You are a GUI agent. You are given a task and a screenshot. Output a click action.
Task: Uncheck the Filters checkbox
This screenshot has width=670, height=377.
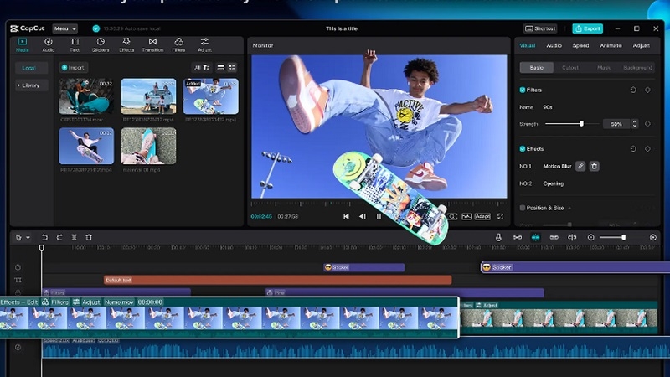click(x=523, y=90)
